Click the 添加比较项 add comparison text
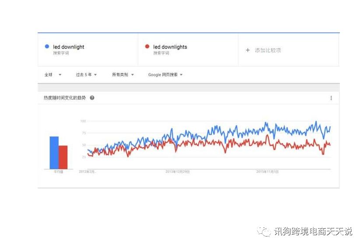The width and height of the screenshot is (364, 247). (268, 50)
